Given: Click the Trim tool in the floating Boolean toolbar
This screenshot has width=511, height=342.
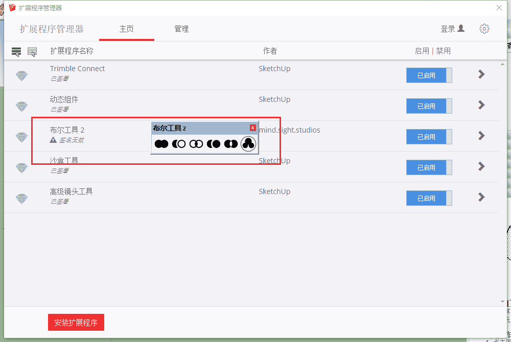Looking at the screenshot, I should click(214, 144).
